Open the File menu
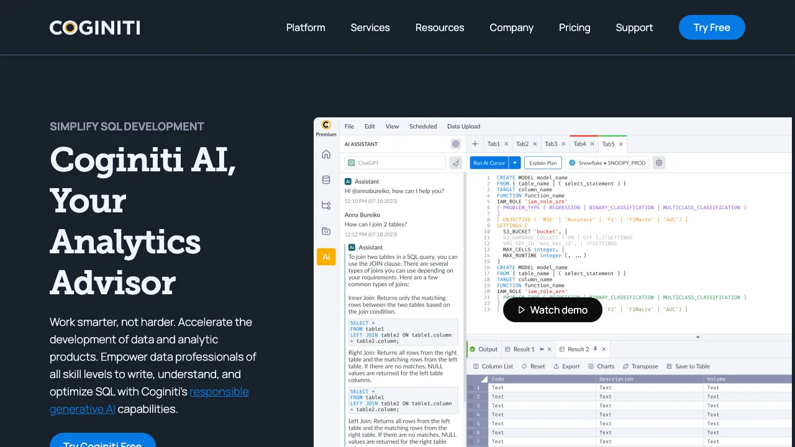This screenshot has height=447, width=795. click(349, 126)
